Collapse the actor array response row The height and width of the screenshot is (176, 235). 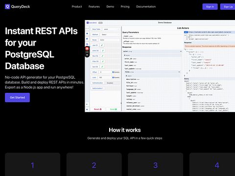181,51
